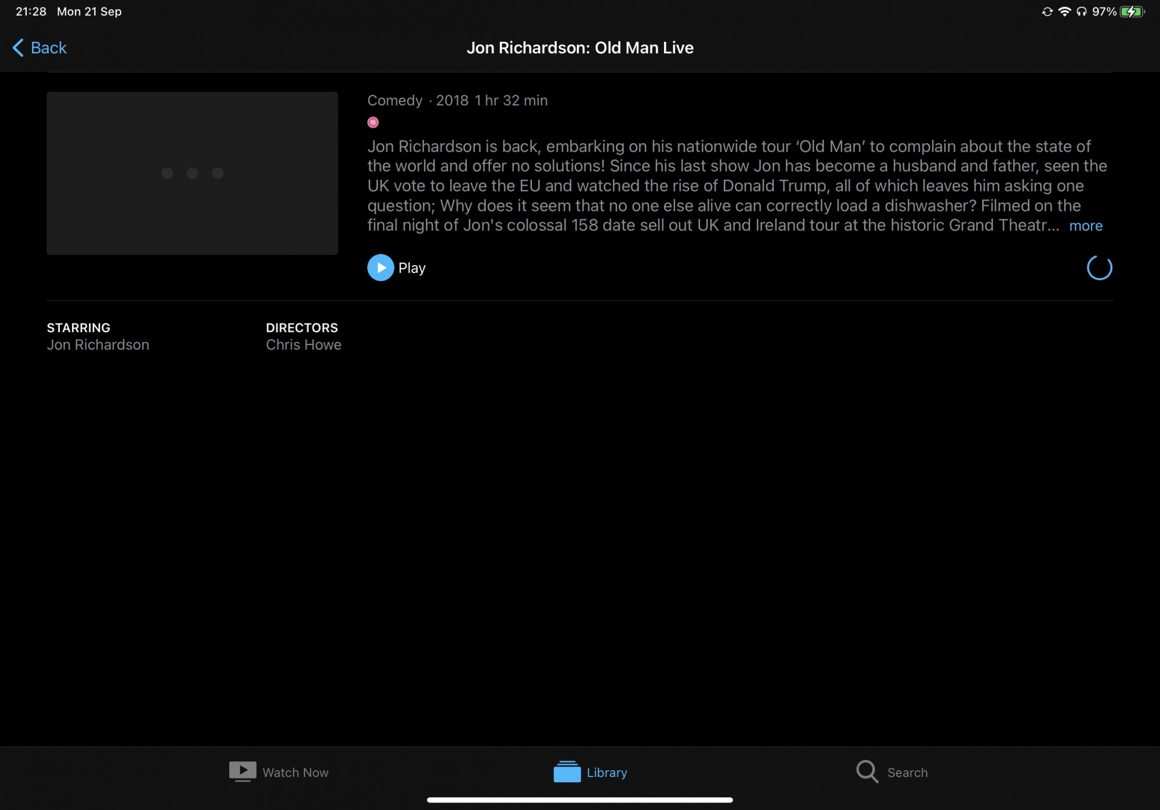The height and width of the screenshot is (810, 1160).
Task: Tap the Wi-Fi status icon
Action: click(1064, 12)
